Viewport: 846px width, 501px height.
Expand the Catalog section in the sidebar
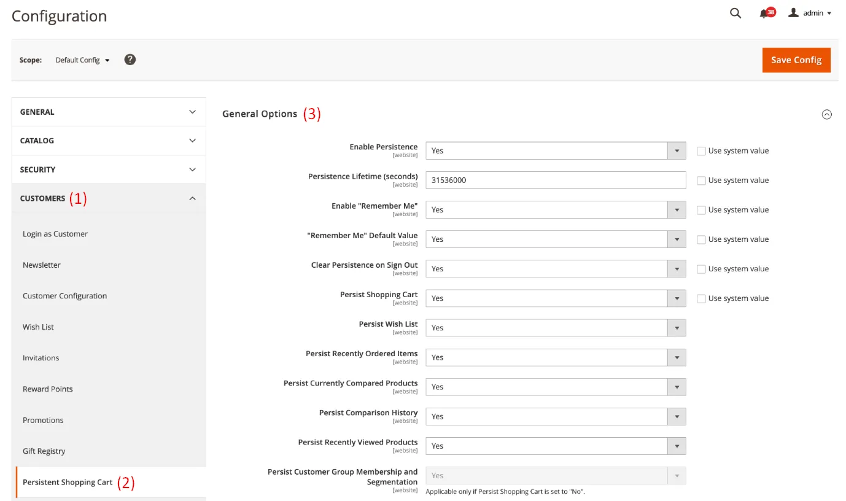[108, 141]
